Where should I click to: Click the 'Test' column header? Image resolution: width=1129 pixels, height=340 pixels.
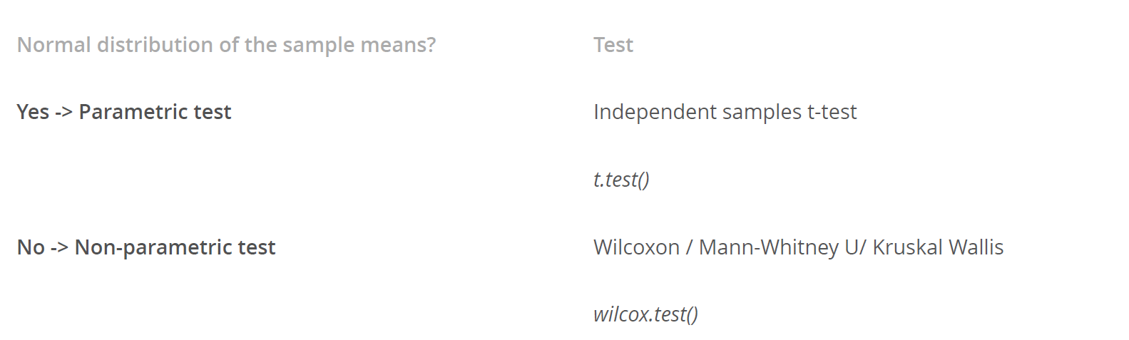[x=613, y=45]
